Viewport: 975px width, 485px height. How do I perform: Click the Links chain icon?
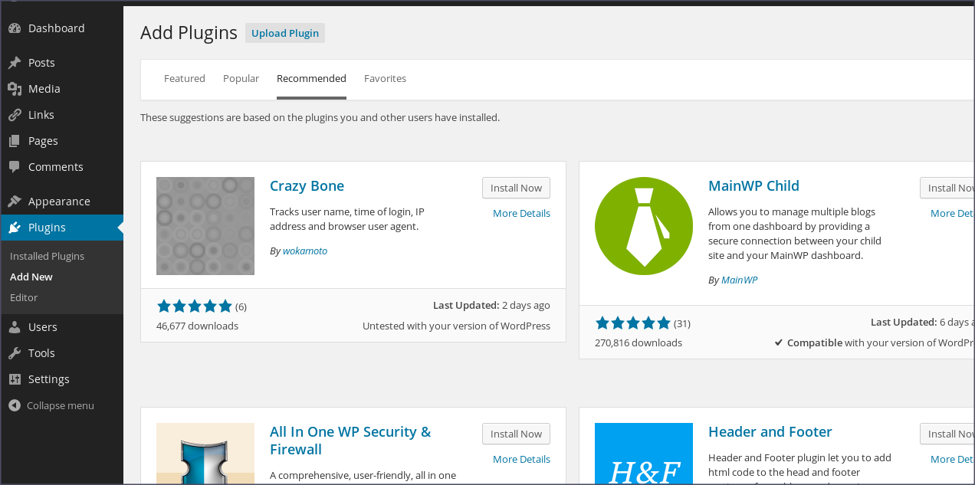pos(15,115)
